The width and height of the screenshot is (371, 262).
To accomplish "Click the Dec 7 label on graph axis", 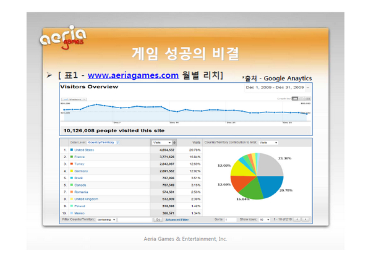I will [x=117, y=122].
